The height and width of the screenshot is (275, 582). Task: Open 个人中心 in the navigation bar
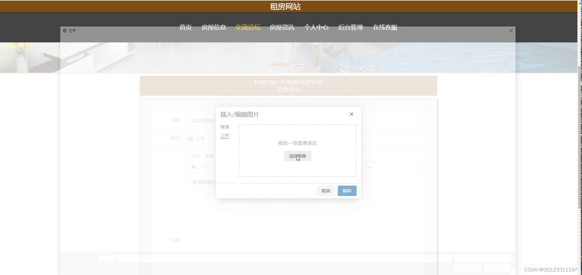[316, 27]
